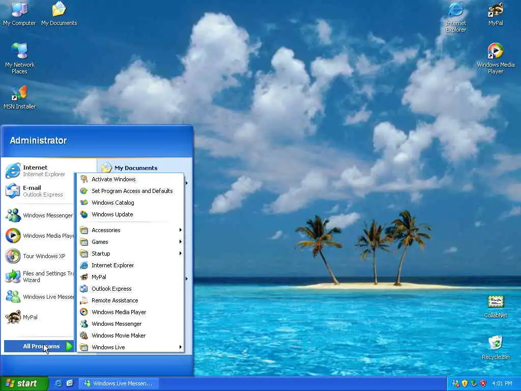The height and width of the screenshot is (391, 521).
Task: Launch Windows Messenger from Start menu left pane
Action: [38, 215]
